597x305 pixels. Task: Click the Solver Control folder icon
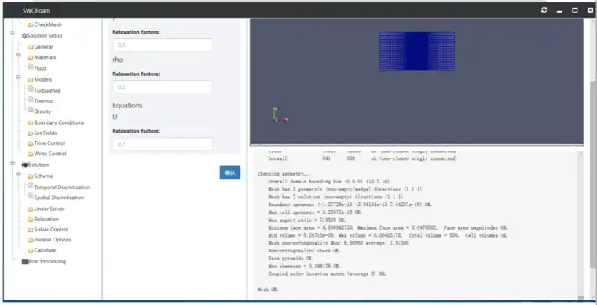(31, 230)
